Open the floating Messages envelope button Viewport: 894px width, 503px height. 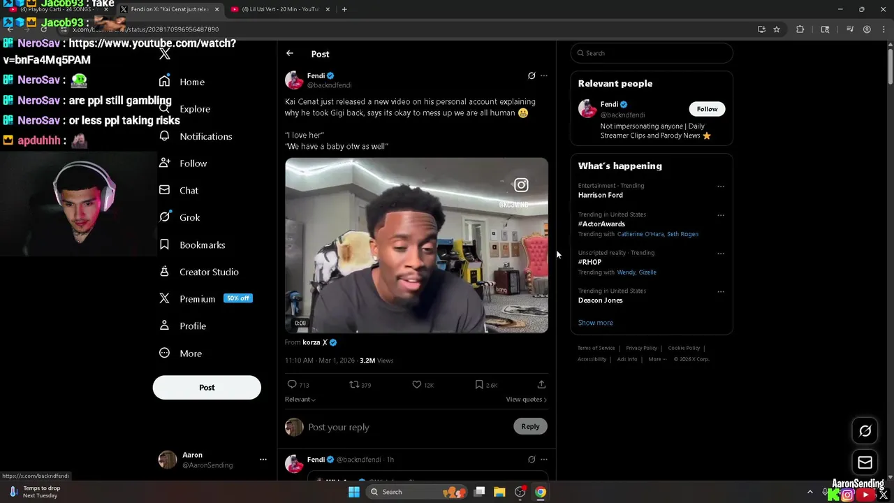coord(865,462)
